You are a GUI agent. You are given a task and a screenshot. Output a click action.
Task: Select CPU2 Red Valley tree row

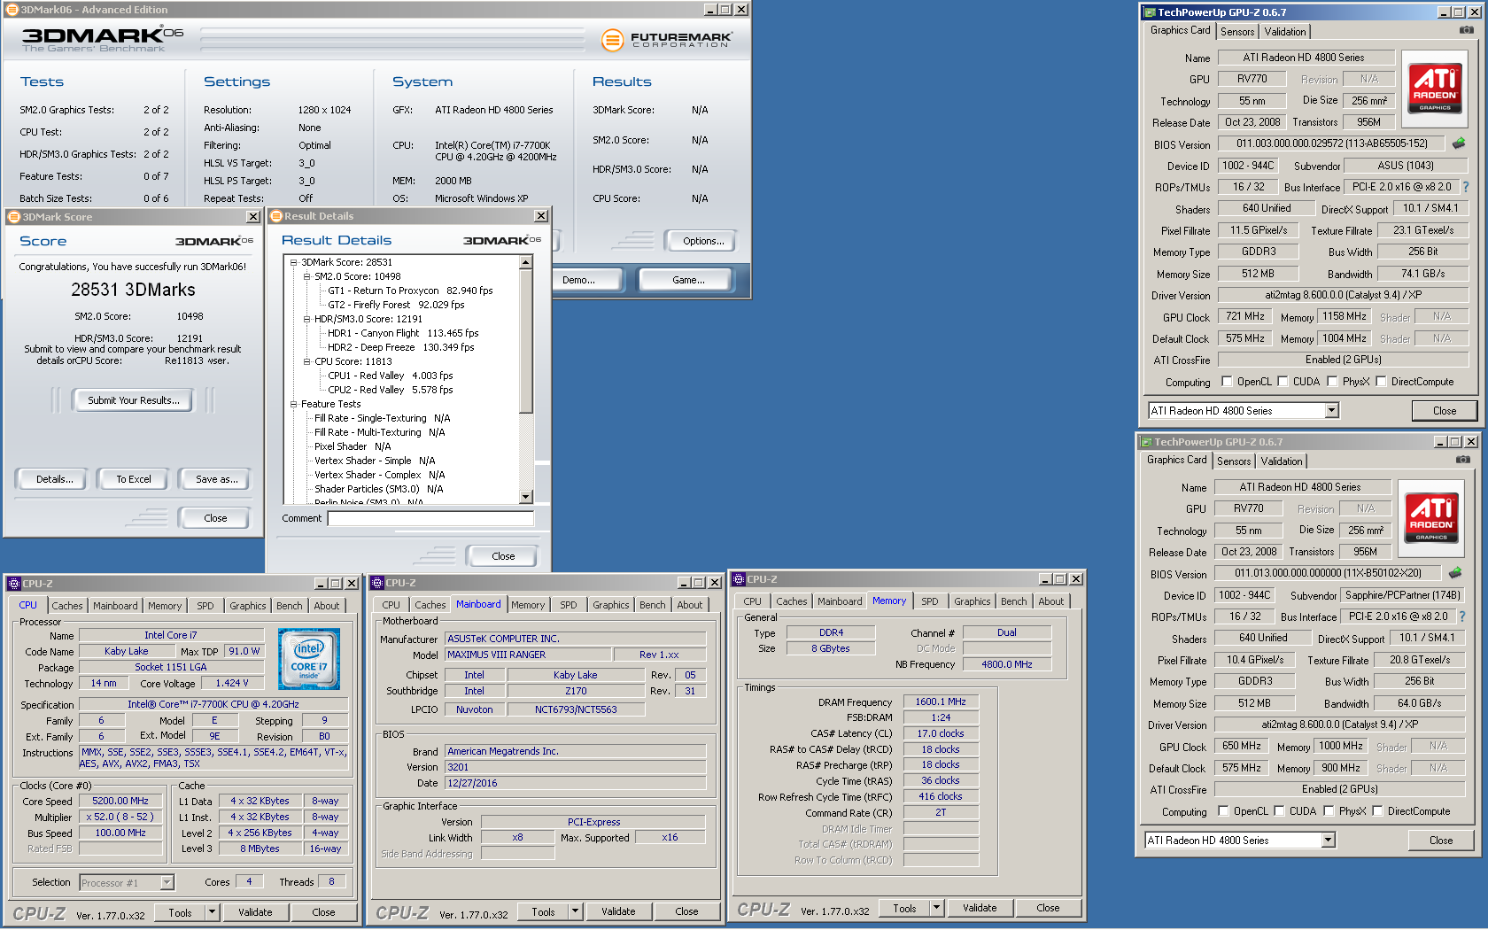pos(391,390)
